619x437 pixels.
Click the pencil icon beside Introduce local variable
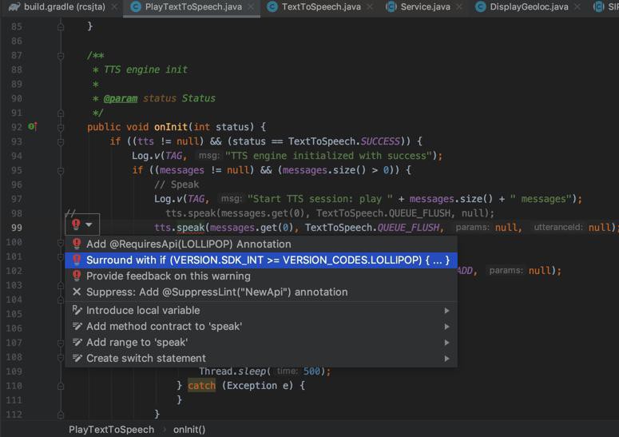pos(77,310)
